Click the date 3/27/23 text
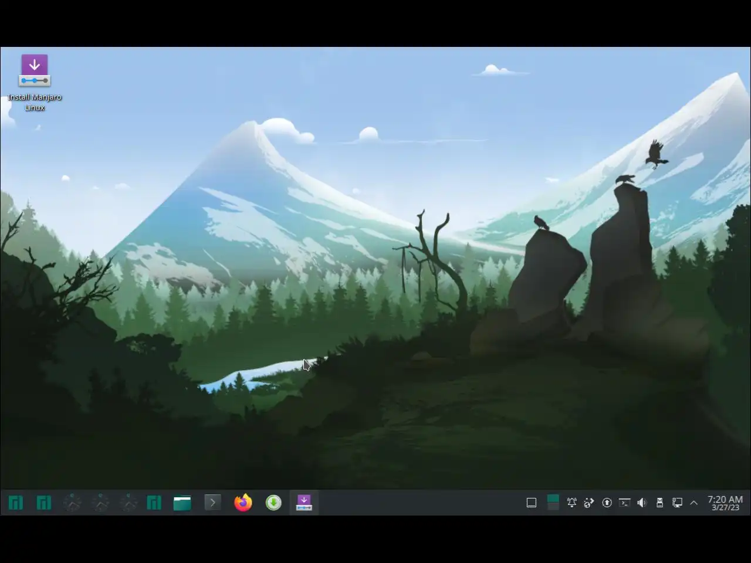The width and height of the screenshot is (751, 563). (x=725, y=508)
